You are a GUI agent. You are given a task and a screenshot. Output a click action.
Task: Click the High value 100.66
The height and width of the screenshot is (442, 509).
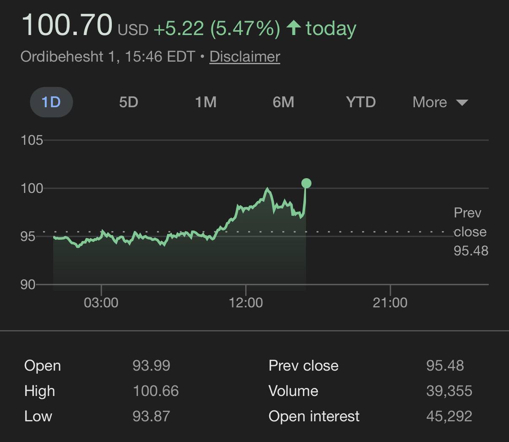(155, 391)
